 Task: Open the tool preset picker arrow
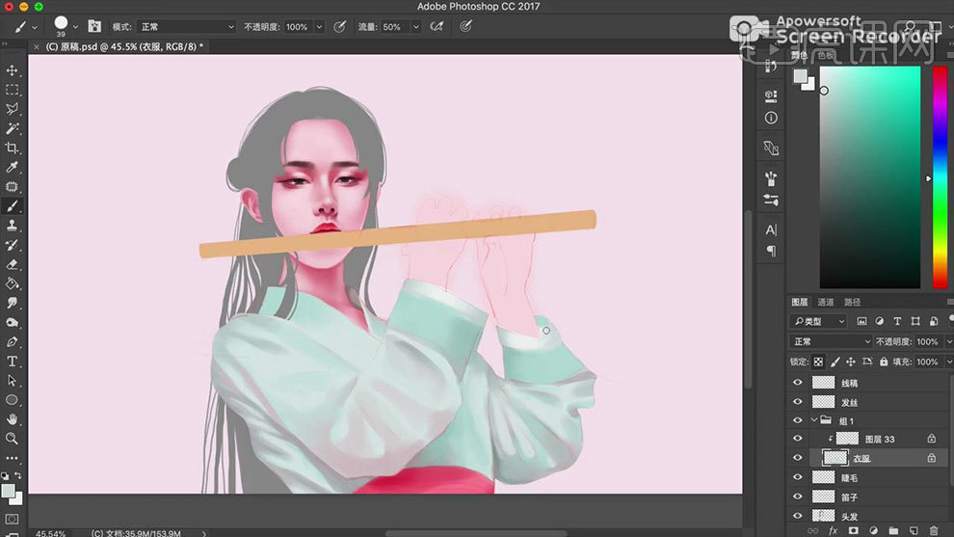(x=35, y=27)
